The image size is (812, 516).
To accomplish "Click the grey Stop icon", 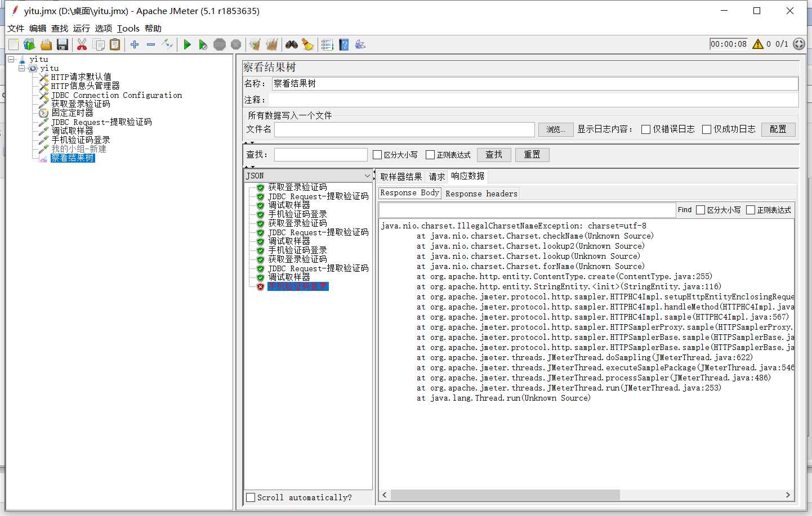I will coord(220,44).
